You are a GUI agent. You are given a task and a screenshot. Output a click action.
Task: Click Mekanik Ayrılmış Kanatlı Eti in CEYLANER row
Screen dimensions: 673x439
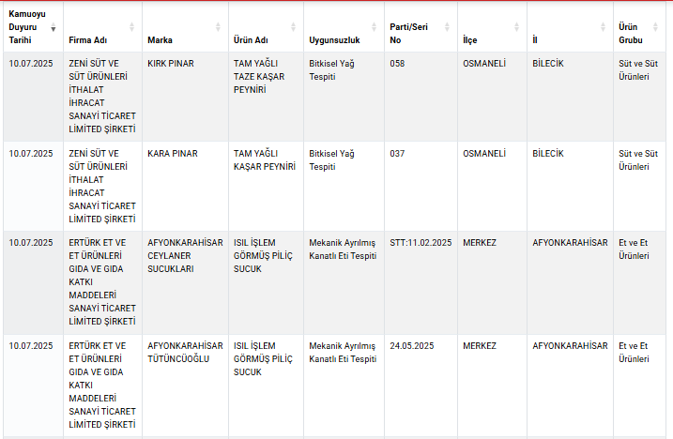point(343,250)
